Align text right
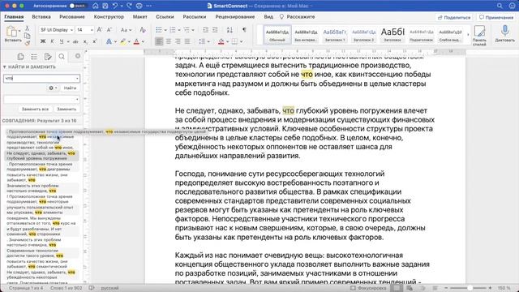519x292 pixels. 178,41
